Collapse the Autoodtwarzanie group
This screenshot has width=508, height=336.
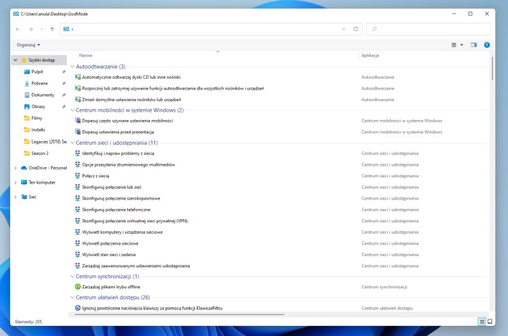[x=72, y=67]
